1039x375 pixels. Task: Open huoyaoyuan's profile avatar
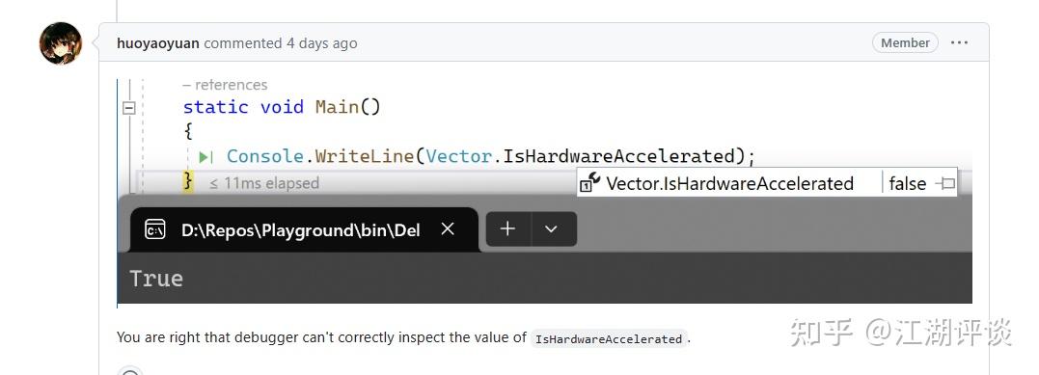61,43
